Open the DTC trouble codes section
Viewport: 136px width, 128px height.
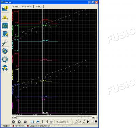[5, 18]
